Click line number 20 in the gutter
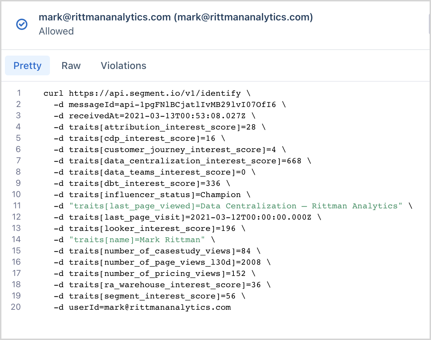 coord(16,307)
